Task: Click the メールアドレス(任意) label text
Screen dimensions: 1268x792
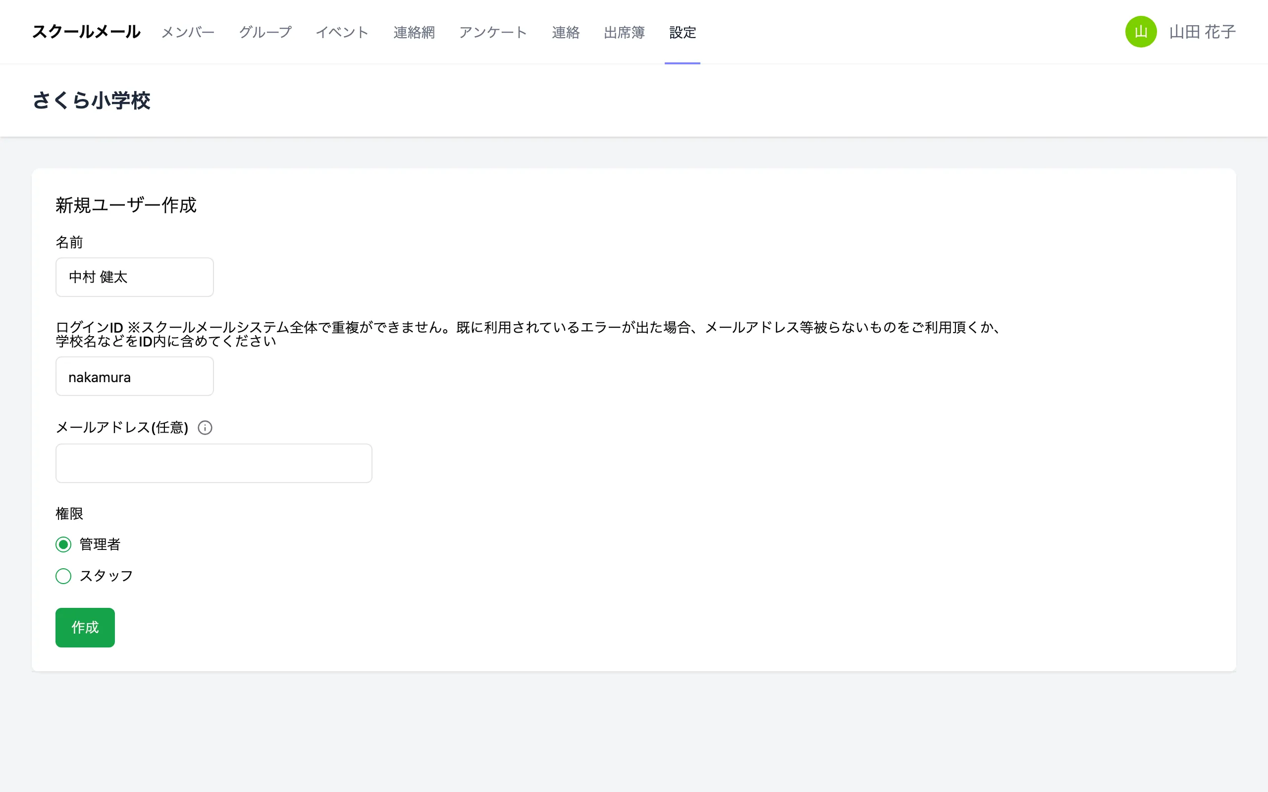Action: click(121, 428)
